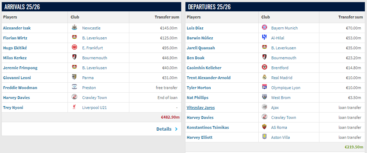This screenshot has width=367, height=153.
Task: Click the Brentford club crest icon
Action: (264, 67)
